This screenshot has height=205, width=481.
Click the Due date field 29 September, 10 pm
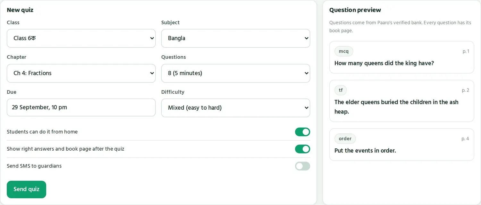[81, 107]
